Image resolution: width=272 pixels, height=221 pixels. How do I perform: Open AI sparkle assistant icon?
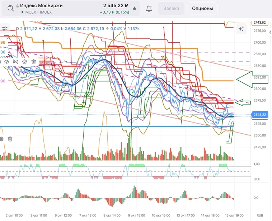click(x=241, y=29)
